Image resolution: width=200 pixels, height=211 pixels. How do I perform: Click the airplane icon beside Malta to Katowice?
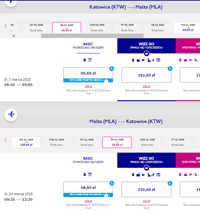[x=11, y=114]
